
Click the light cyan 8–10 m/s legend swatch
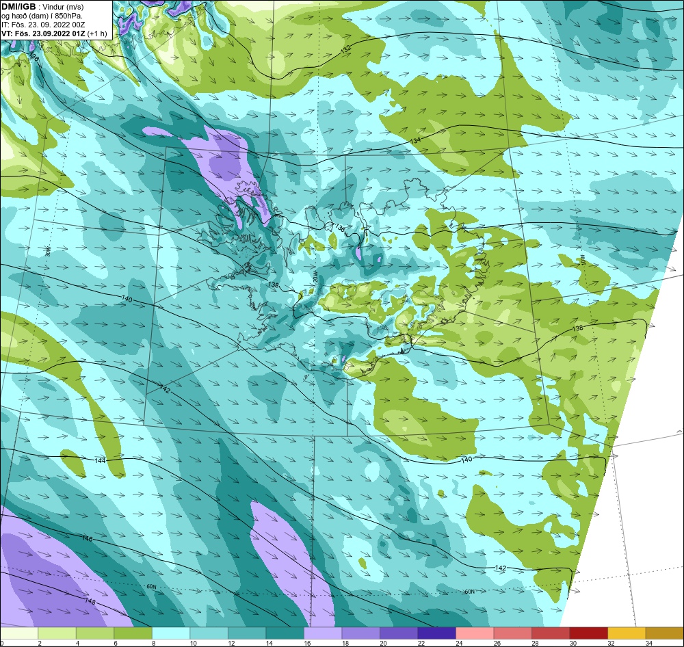click(x=171, y=633)
